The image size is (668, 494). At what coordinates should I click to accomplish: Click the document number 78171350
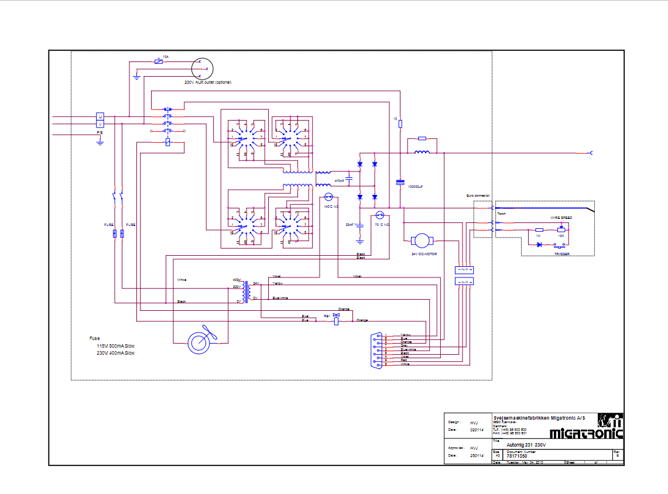coord(516,455)
